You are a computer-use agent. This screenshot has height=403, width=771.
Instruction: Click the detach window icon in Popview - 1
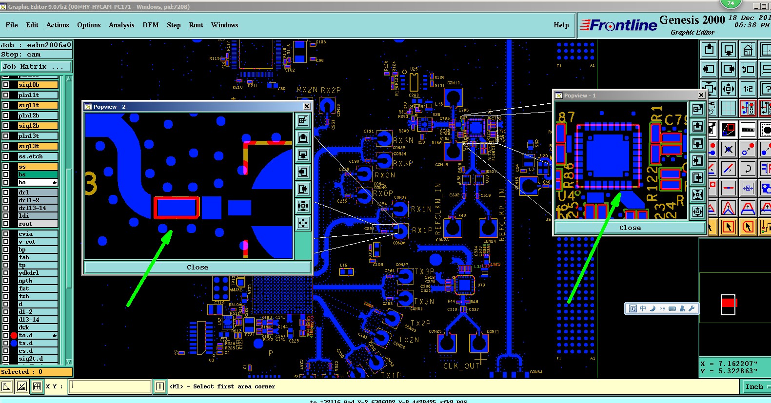tap(697, 109)
